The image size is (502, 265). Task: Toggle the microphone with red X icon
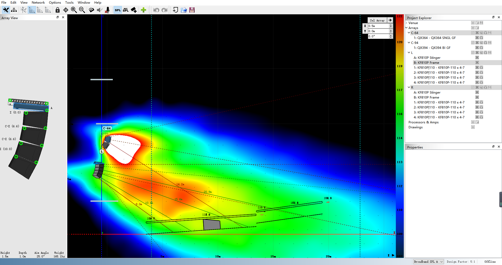point(107,10)
